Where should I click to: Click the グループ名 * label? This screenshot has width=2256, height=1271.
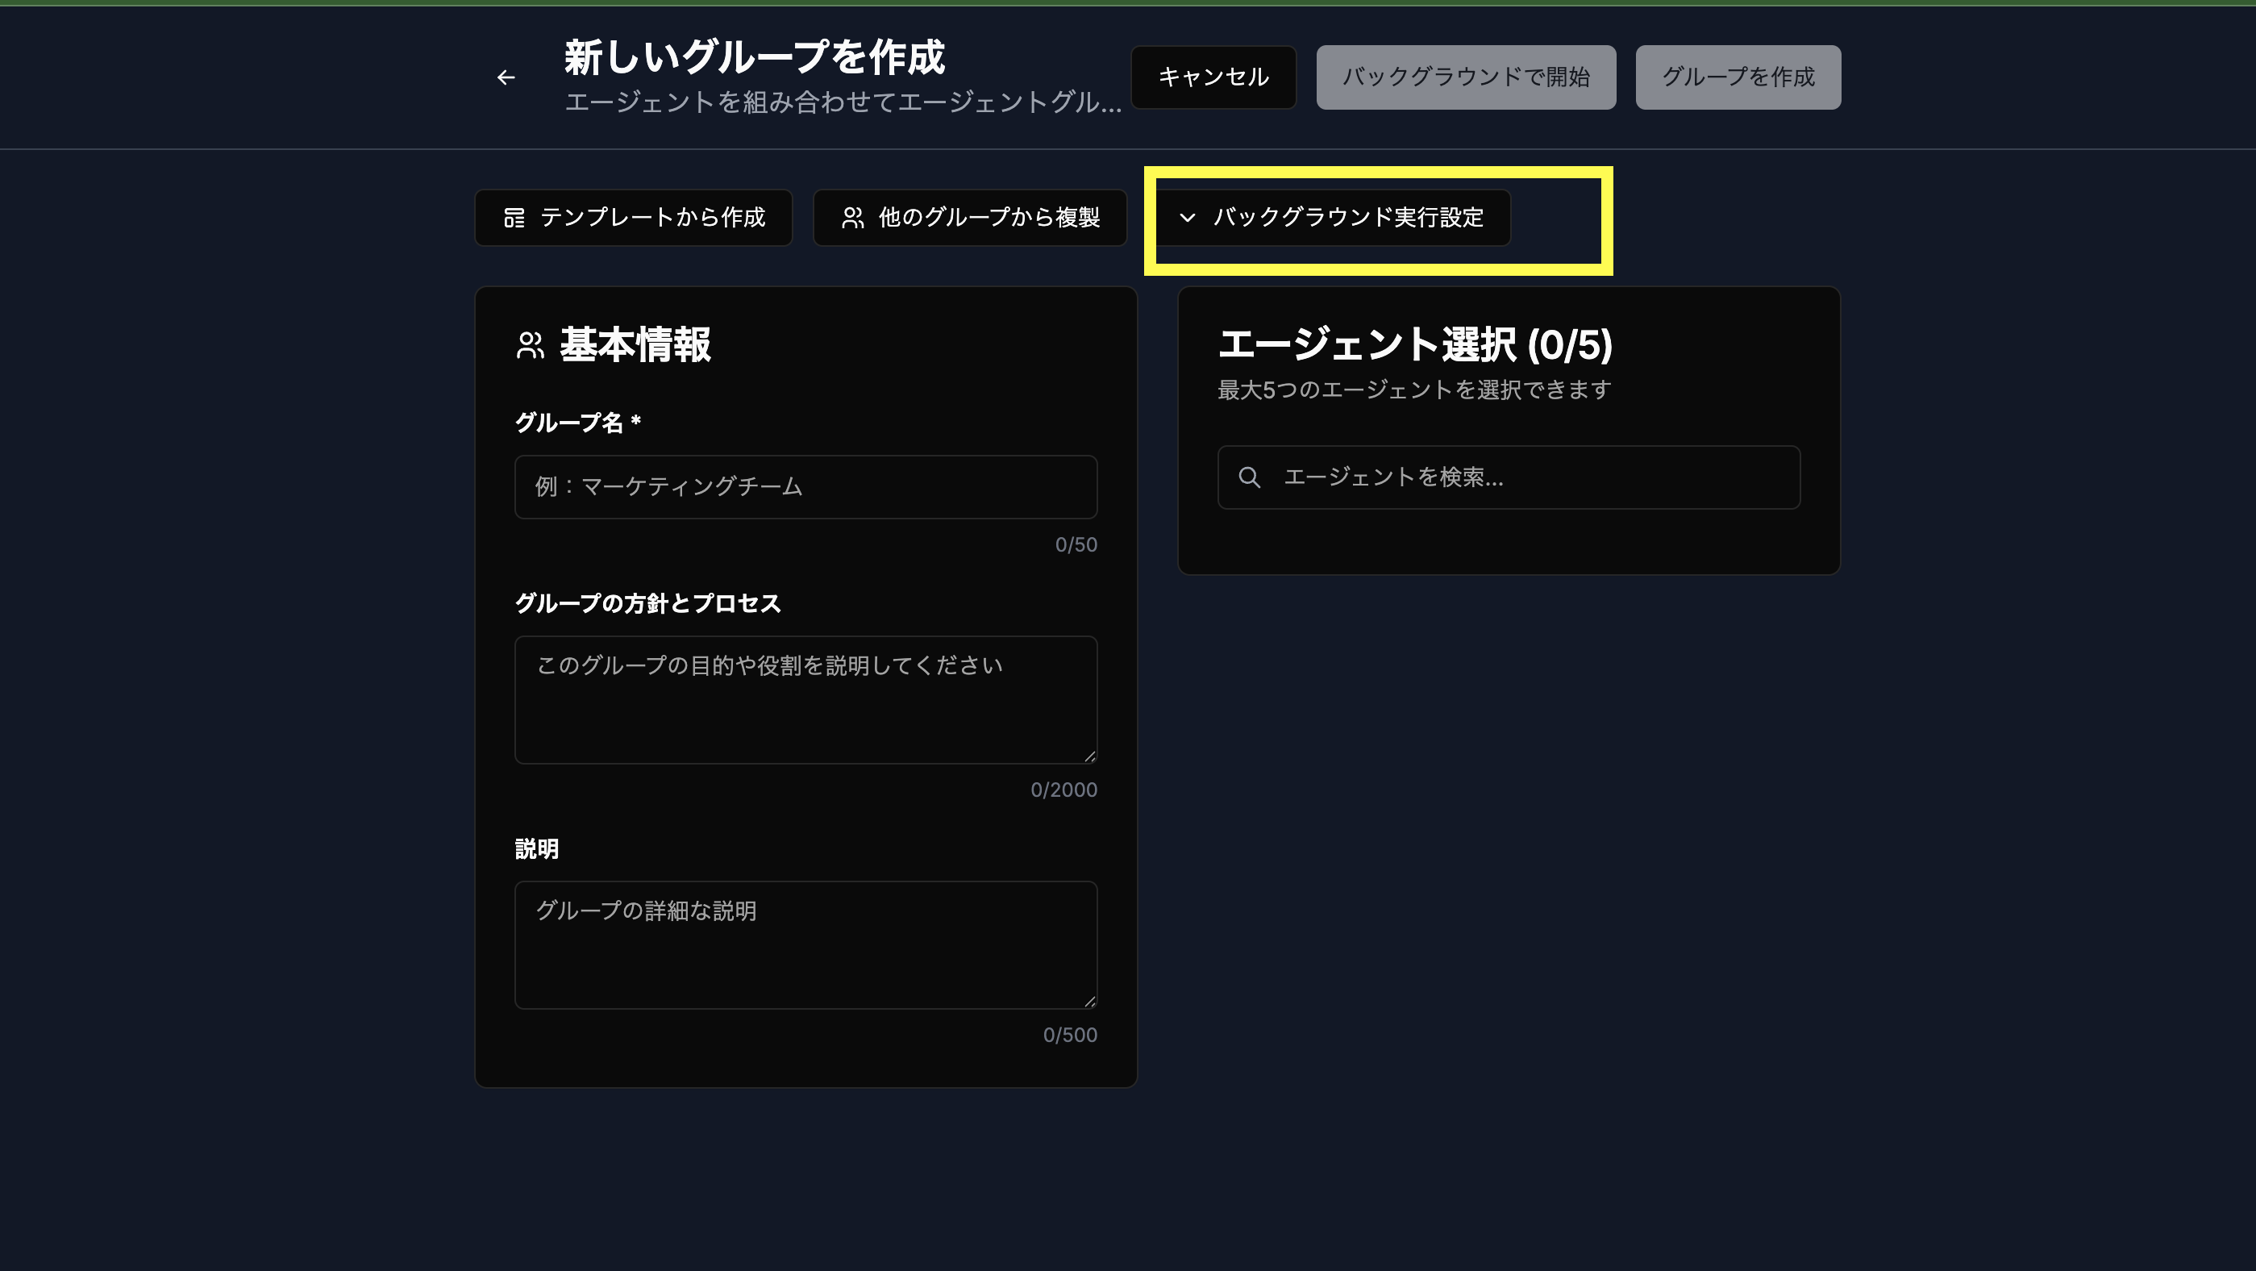point(578,423)
